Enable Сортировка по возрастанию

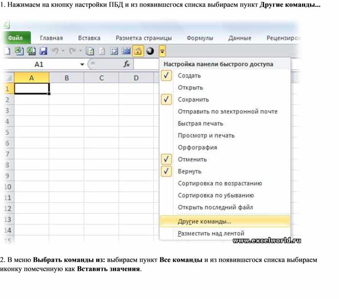pyautogui.click(x=225, y=184)
